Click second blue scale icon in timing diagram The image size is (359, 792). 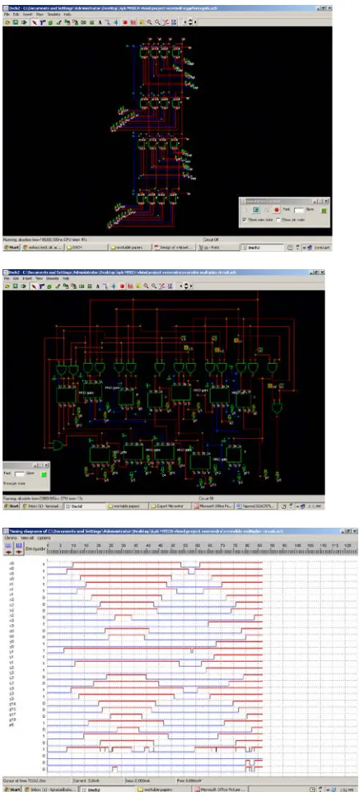click(x=19, y=546)
